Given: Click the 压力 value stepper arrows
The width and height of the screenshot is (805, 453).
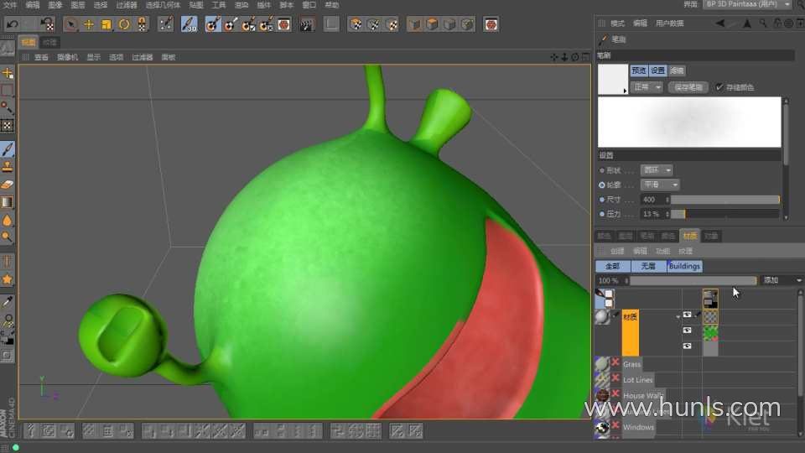Looking at the screenshot, I should click(x=667, y=214).
